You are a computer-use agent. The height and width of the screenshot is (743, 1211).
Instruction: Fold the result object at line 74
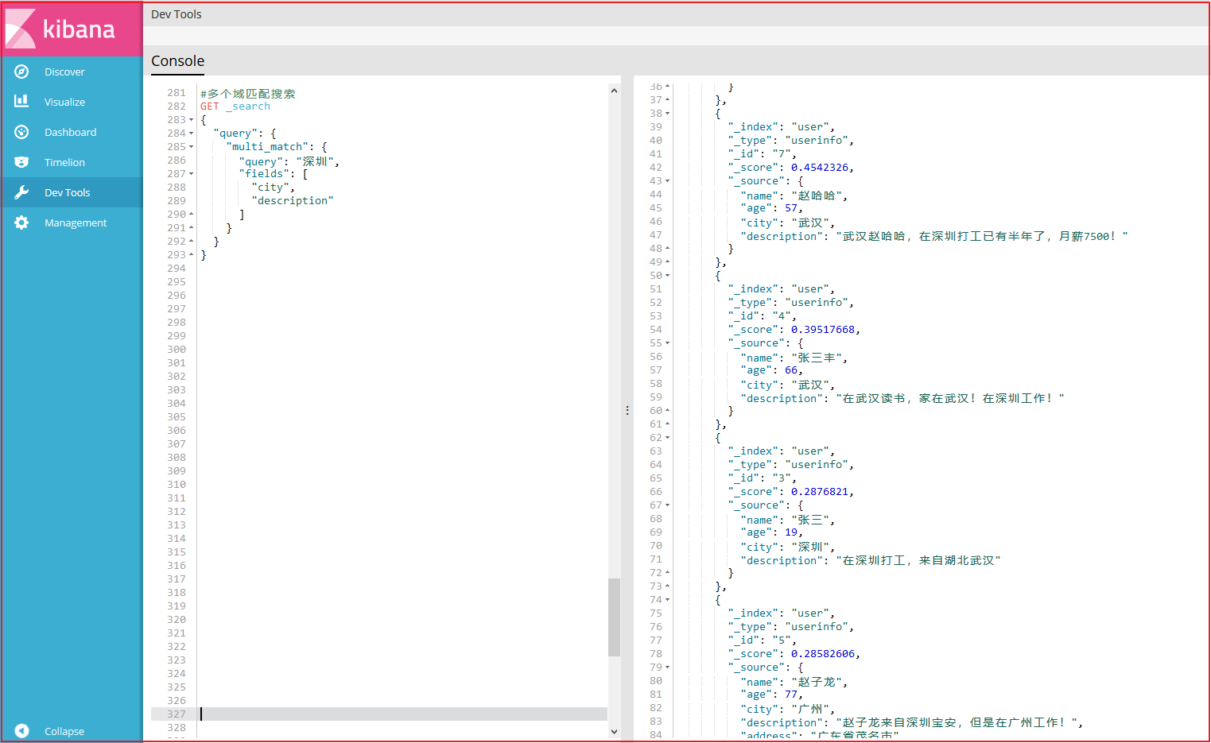click(x=668, y=600)
